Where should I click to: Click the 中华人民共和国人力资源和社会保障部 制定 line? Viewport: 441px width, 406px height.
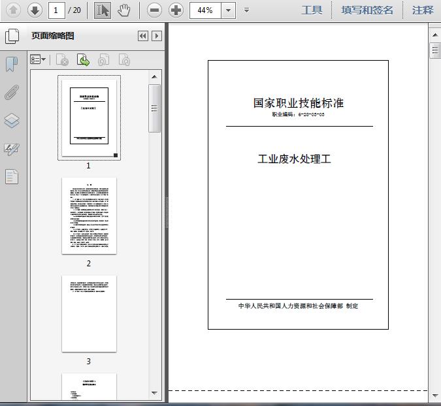coord(298,306)
